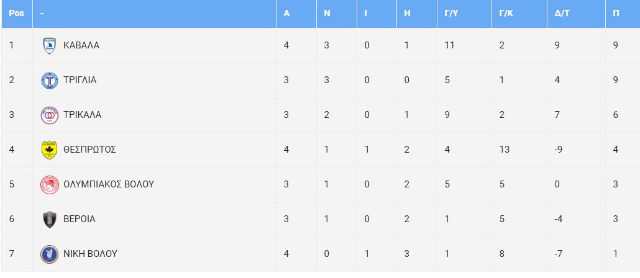Viewport: 640px width, 278px height.
Task: Click the Δ/Τ goal difference header
Action: point(562,14)
